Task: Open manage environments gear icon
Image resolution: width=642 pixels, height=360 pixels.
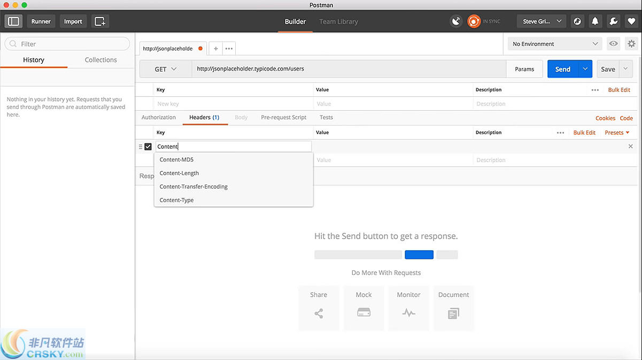Action: tap(631, 44)
